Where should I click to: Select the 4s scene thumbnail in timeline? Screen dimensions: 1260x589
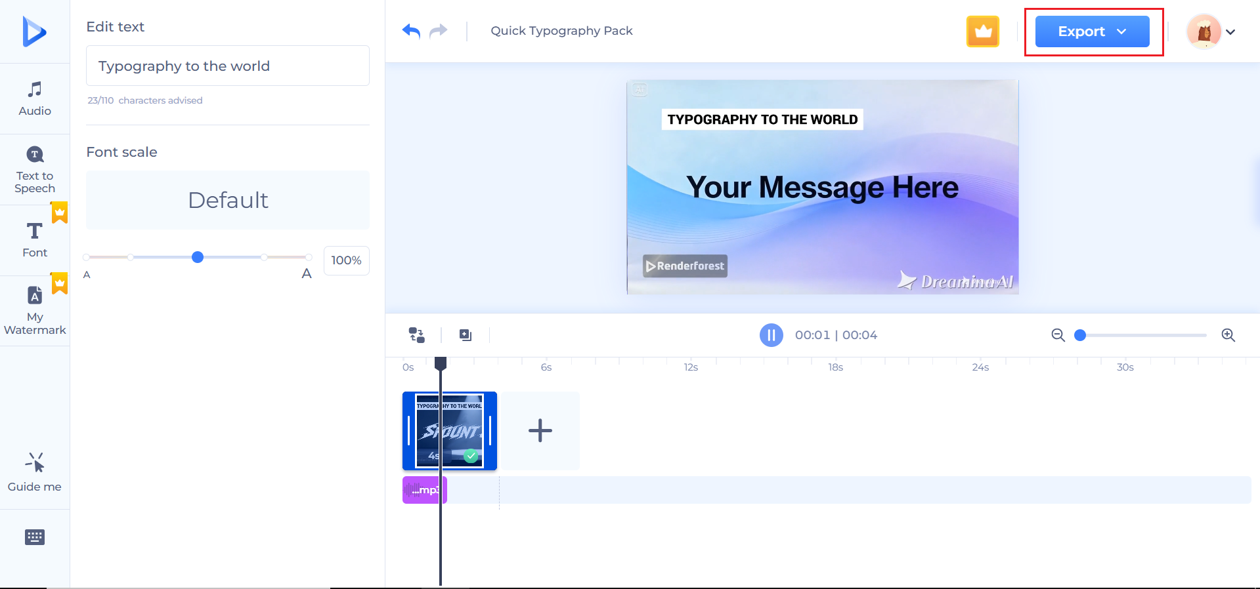pyautogui.click(x=450, y=431)
